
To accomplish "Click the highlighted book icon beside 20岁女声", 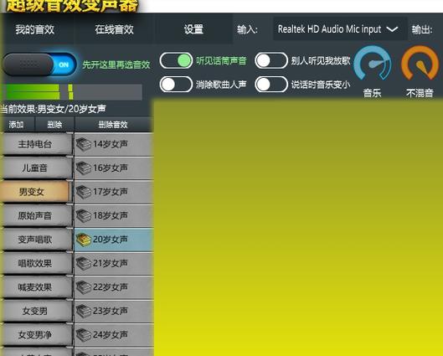I will click(84, 240).
